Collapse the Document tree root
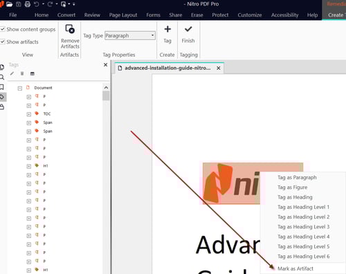Screen dimensions: 346x274 [x=20, y=88]
